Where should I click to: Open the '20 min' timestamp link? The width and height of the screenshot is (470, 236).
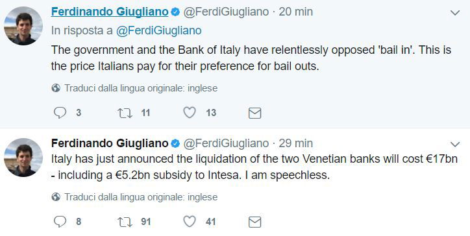point(296,12)
